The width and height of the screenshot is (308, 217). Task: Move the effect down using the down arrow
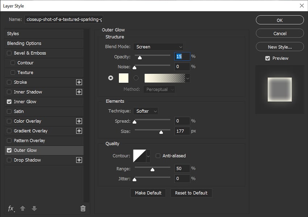pos(34,208)
